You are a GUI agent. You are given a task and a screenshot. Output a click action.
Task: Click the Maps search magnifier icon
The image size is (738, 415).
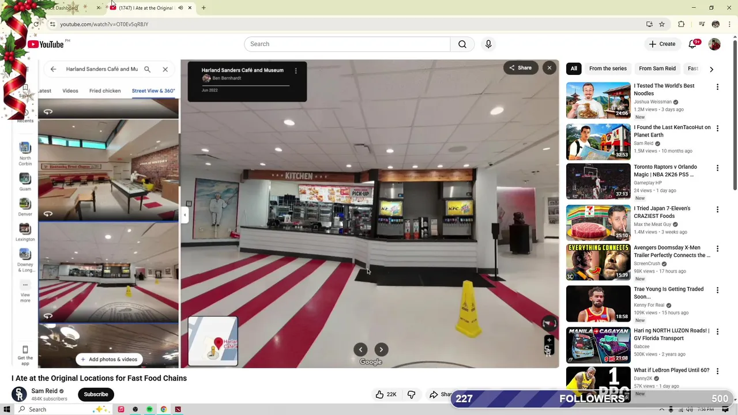pyautogui.click(x=148, y=69)
